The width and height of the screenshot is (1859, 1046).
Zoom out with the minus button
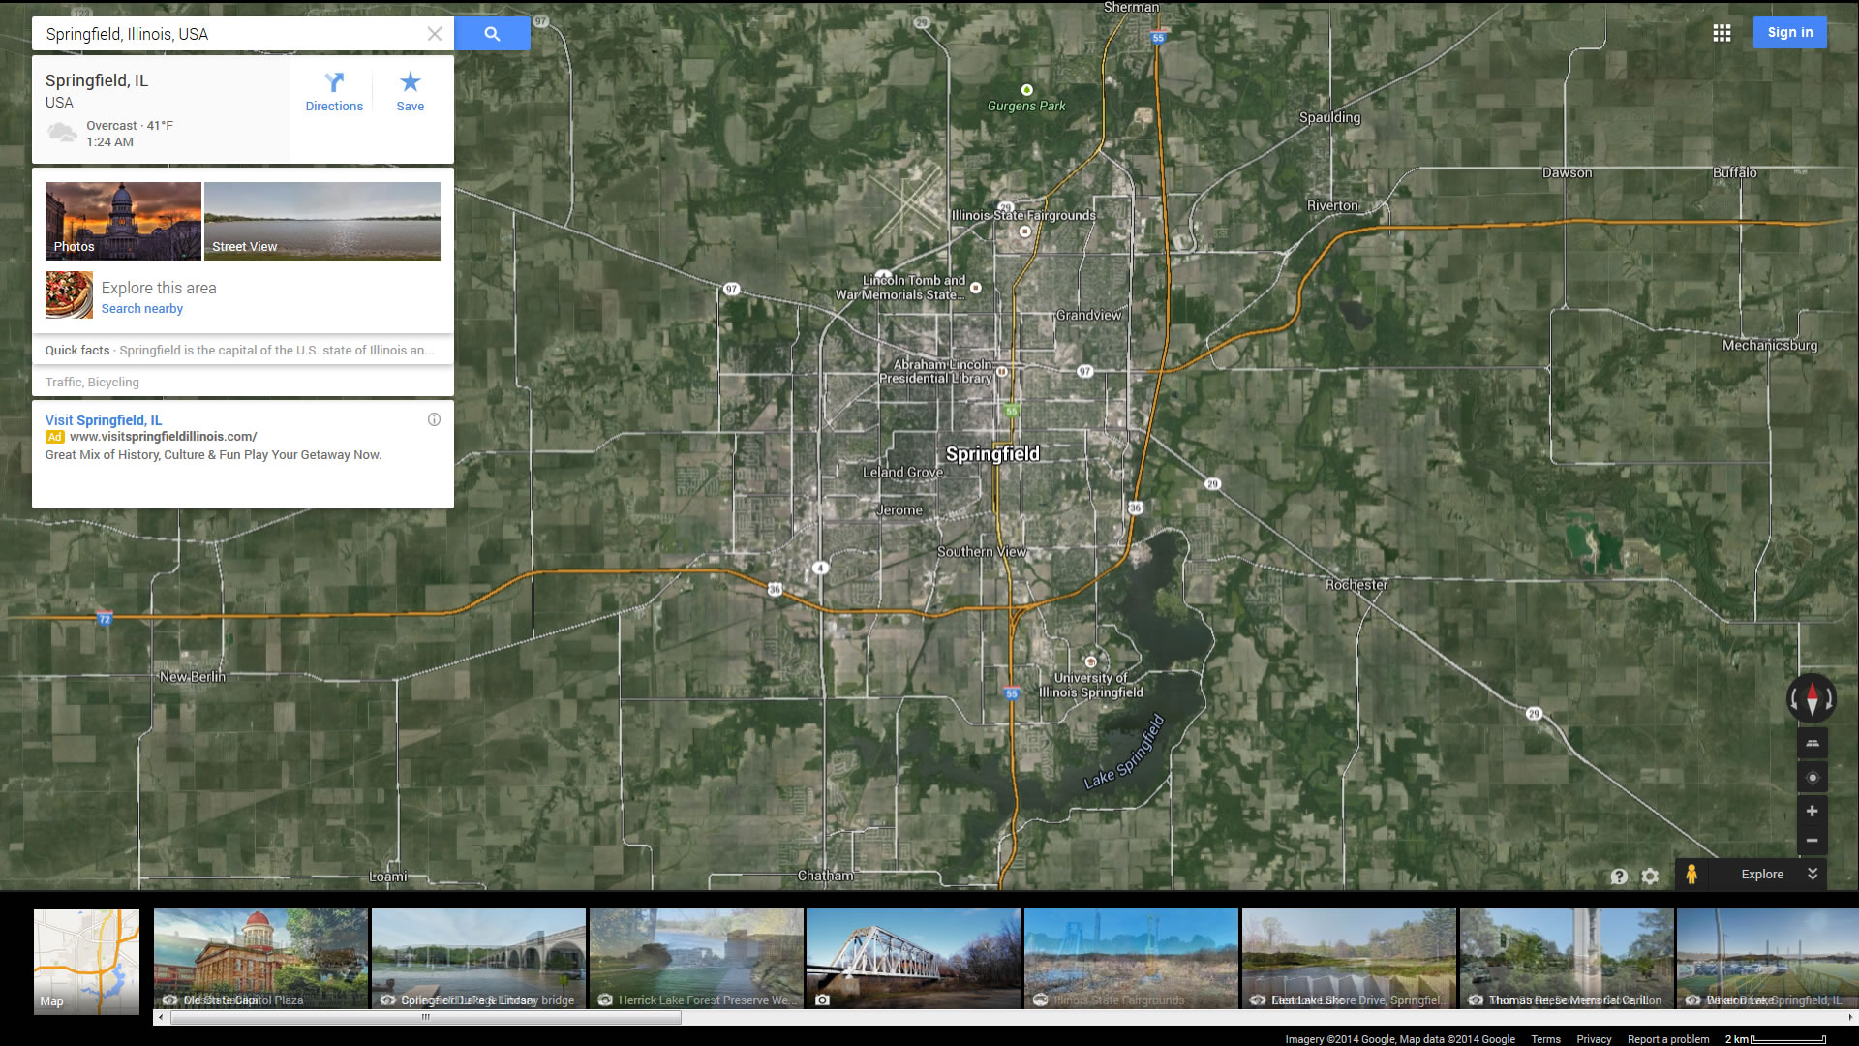(1812, 840)
